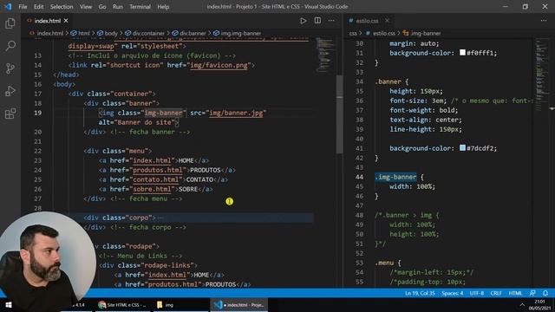The image size is (555, 312).
Task: Click the Run Code play icon
Action: [303, 21]
